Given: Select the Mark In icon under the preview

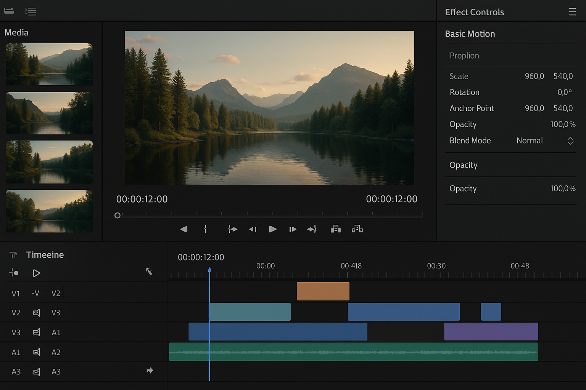Looking at the screenshot, I should 205,229.
